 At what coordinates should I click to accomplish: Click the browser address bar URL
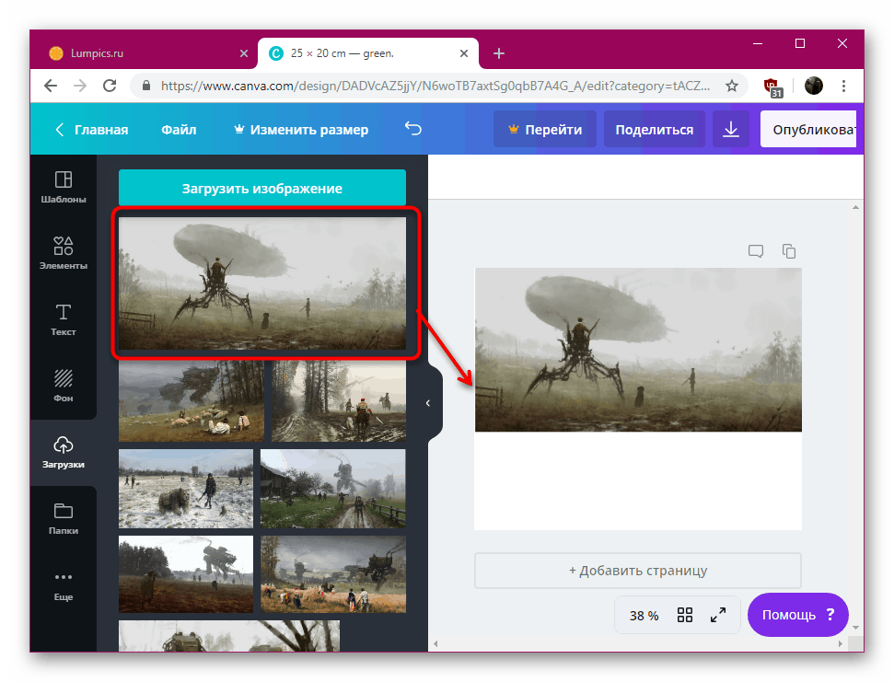435,86
